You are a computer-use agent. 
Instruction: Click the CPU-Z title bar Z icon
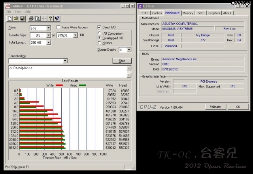click(140, 6)
